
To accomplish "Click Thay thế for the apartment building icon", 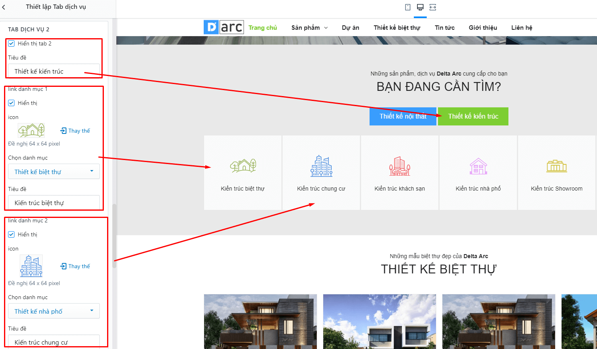I will [x=75, y=266].
